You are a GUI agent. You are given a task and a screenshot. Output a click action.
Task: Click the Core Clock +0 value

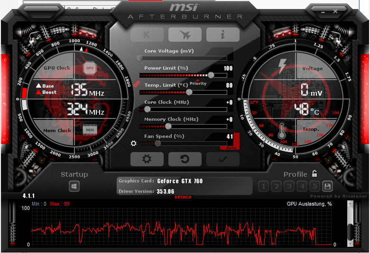[x=230, y=102]
